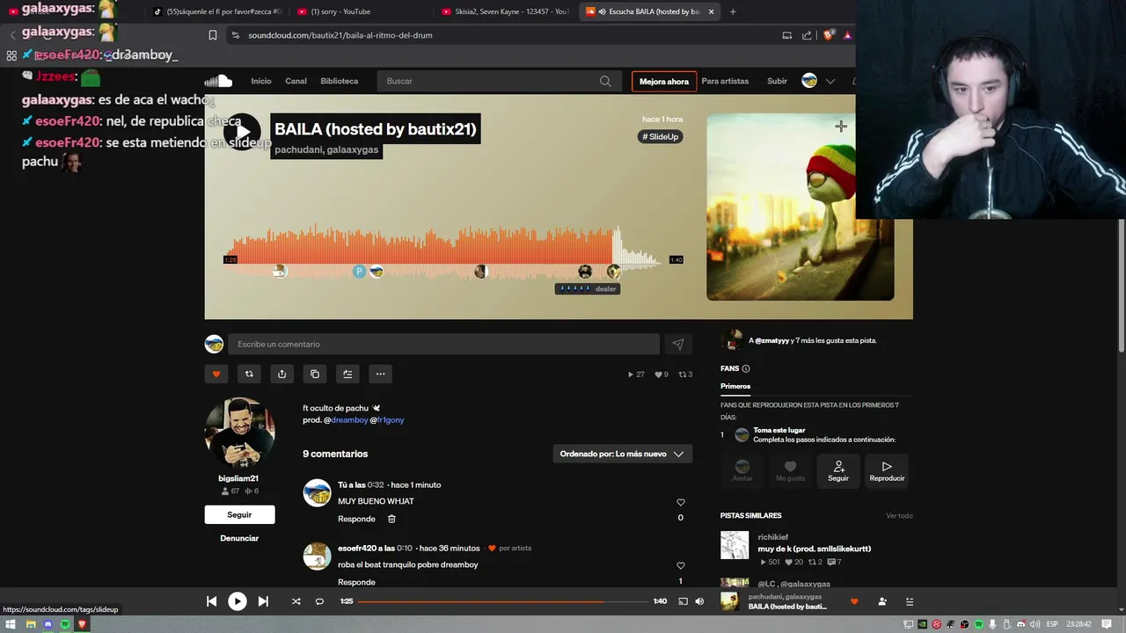The height and width of the screenshot is (633, 1126).
Task: Click the Mejora ahora button
Action: [664, 82]
